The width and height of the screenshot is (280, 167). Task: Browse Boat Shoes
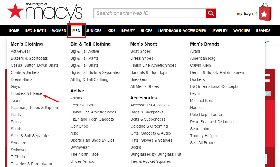click(x=141, y=51)
